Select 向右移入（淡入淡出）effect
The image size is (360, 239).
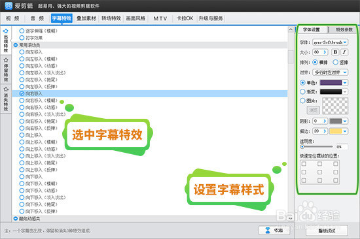tap(43, 114)
